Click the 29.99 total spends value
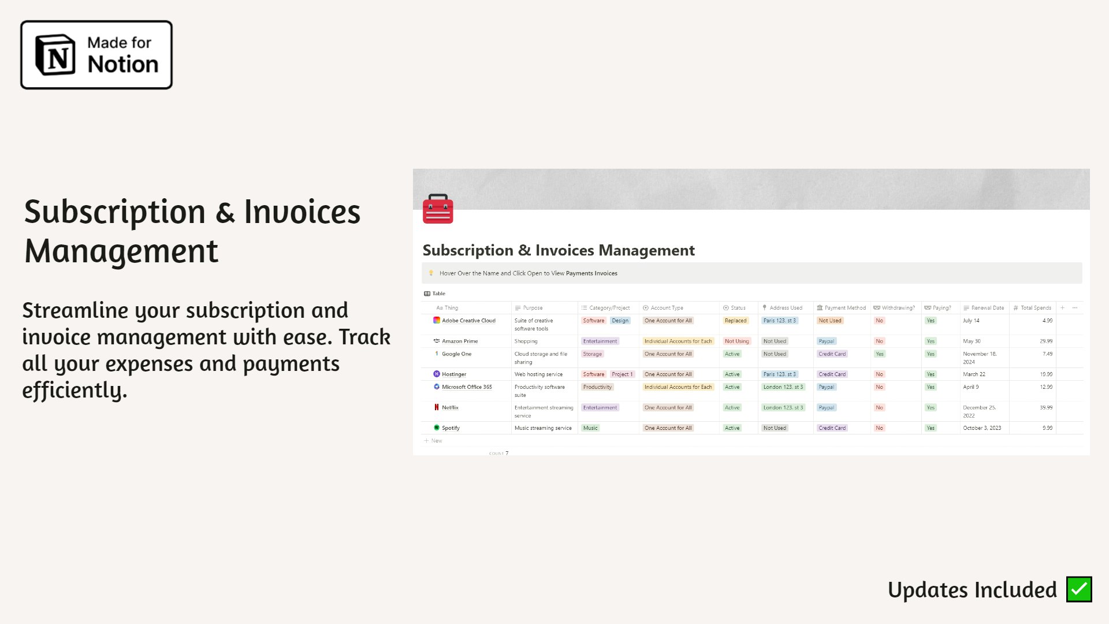Screen dimensions: 1109x624 (1046, 341)
